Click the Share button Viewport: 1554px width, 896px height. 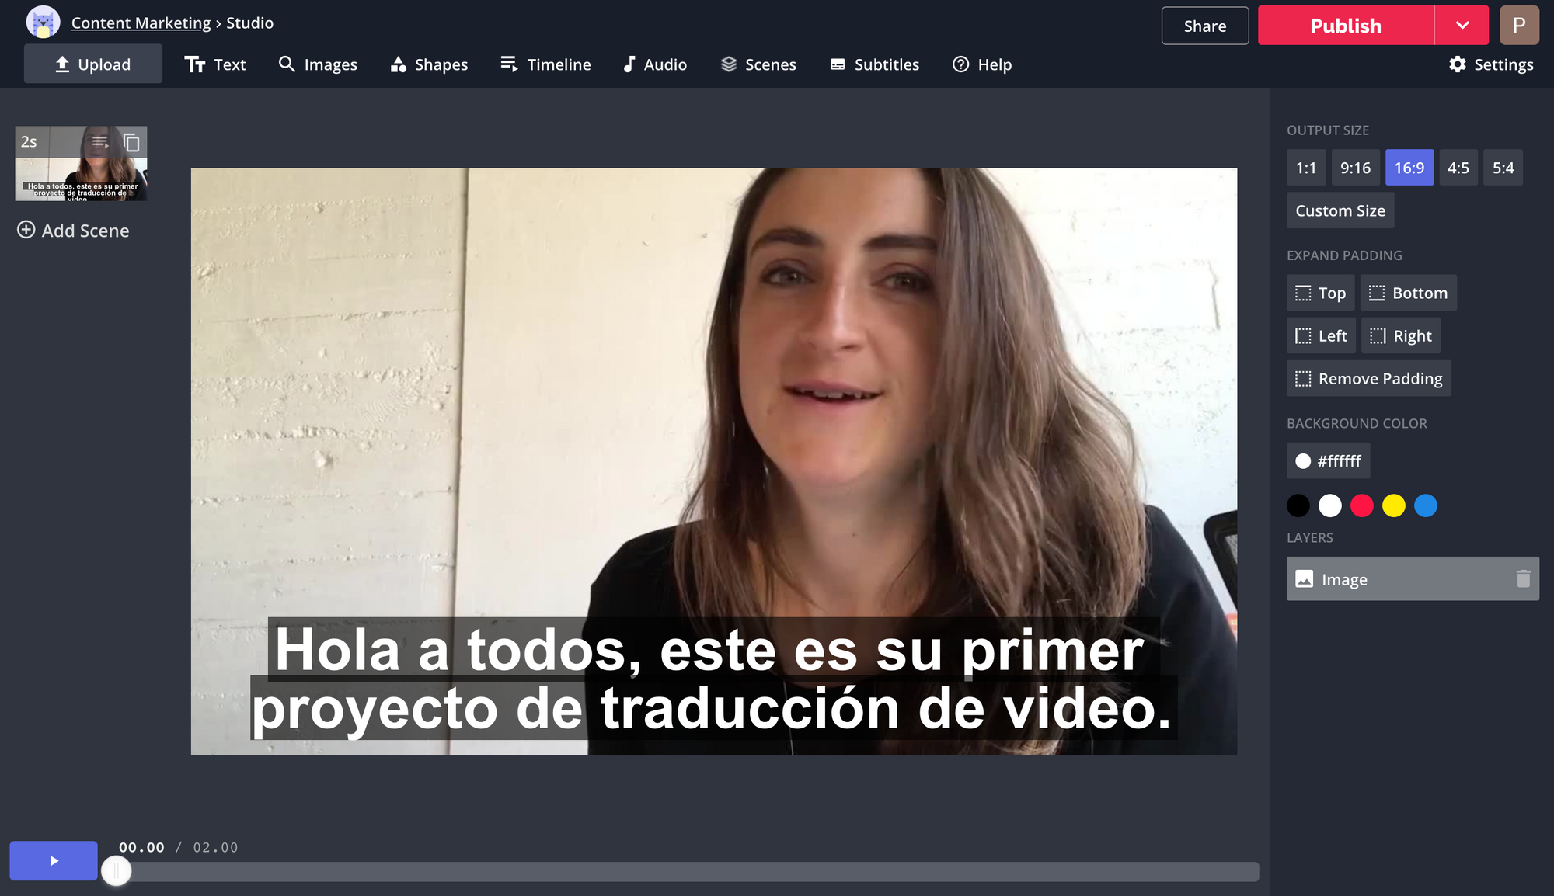click(1204, 26)
